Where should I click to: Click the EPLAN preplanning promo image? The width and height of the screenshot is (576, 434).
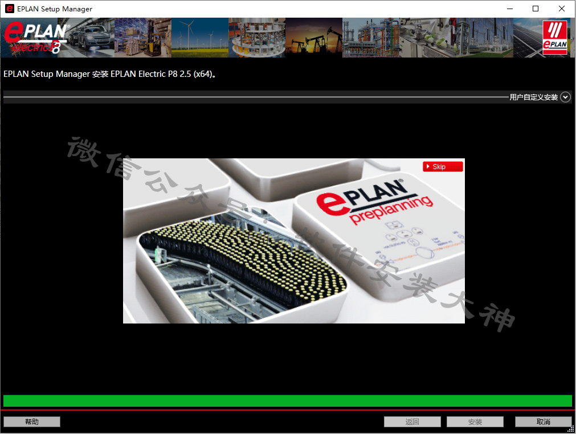tap(294, 241)
